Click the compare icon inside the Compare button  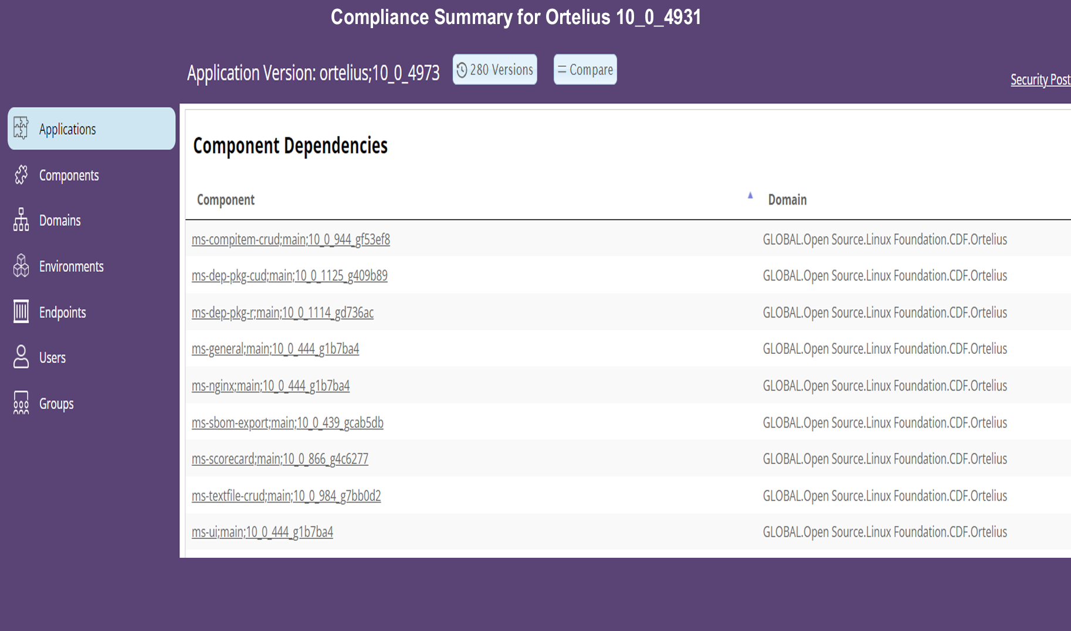[x=563, y=69]
